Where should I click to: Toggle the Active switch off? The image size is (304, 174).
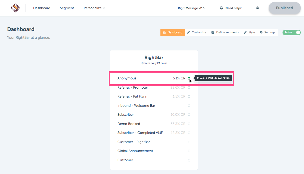click(x=291, y=32)
